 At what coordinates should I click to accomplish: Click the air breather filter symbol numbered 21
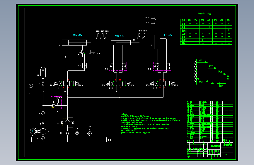pyautogui.click(x=90, y=133)
